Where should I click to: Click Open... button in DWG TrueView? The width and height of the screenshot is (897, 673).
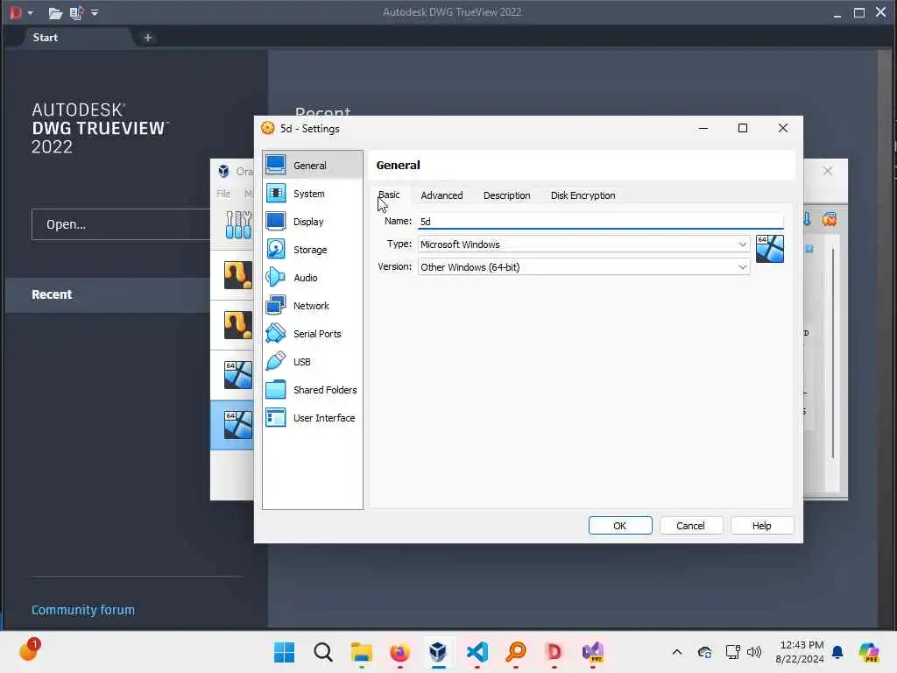[121, 224]
